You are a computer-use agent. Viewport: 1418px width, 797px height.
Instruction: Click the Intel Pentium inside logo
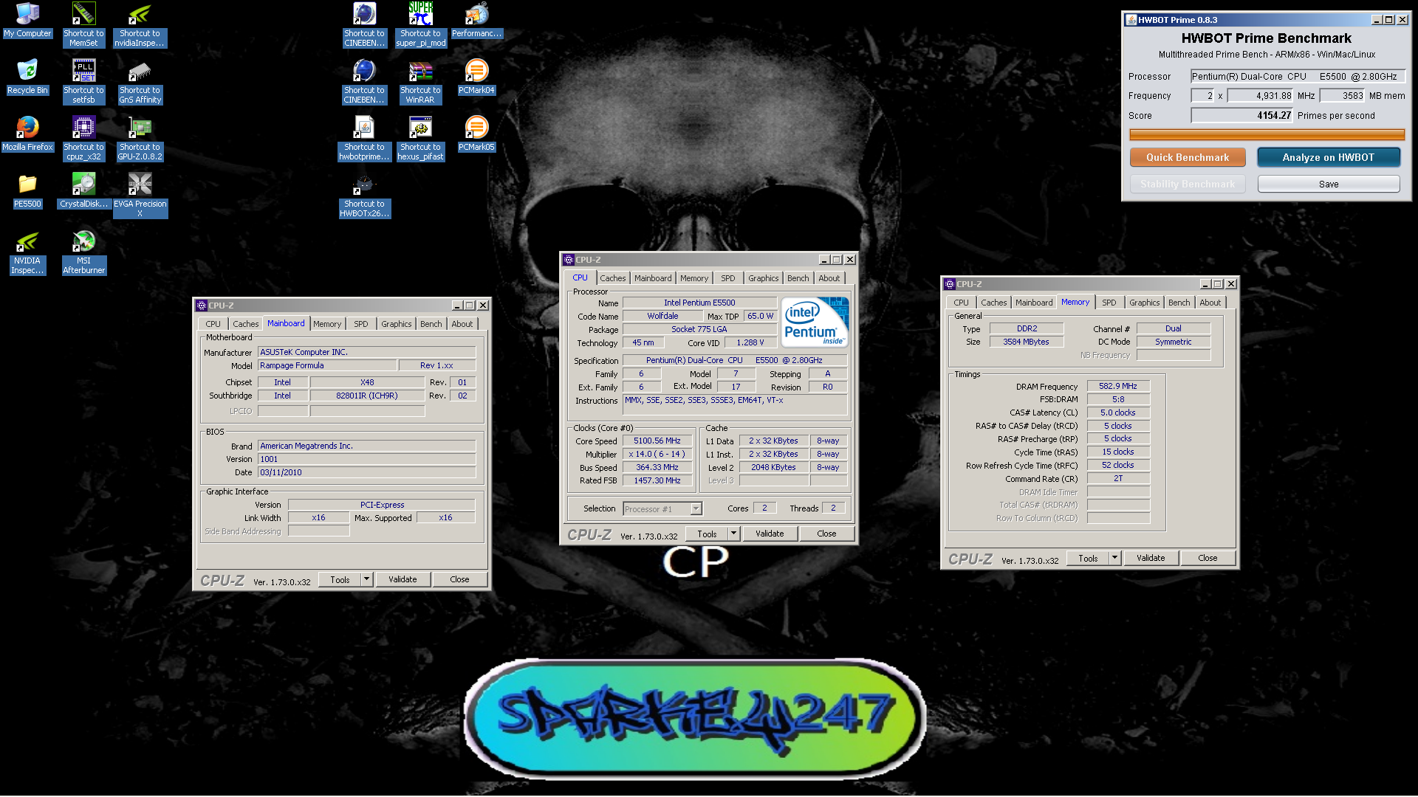(x=815, y=322)
